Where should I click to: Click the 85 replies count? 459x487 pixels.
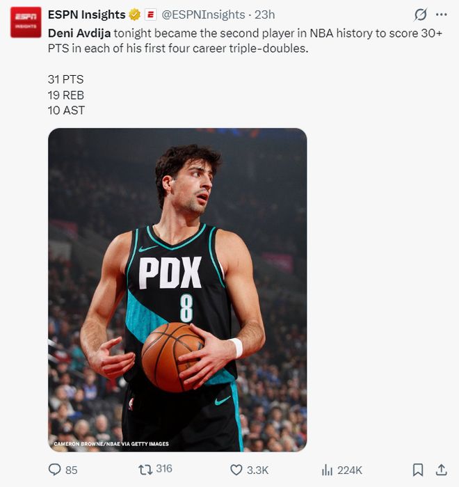pos(71,470)
